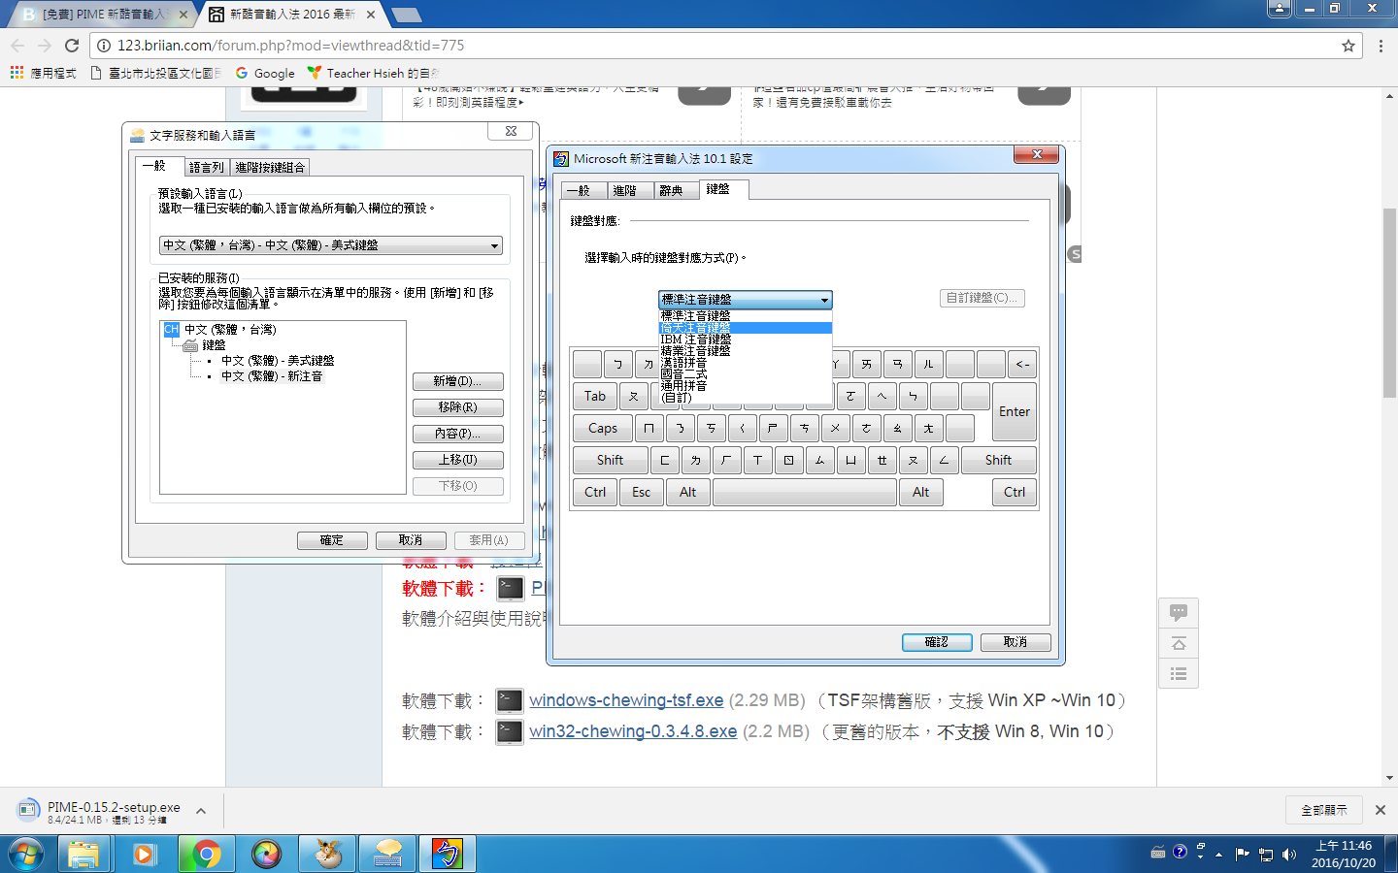The width and height of the screenshot is (1398, 873).
Task: Open the 語言列 tab in text services dialog
Action: coord(206,167)
